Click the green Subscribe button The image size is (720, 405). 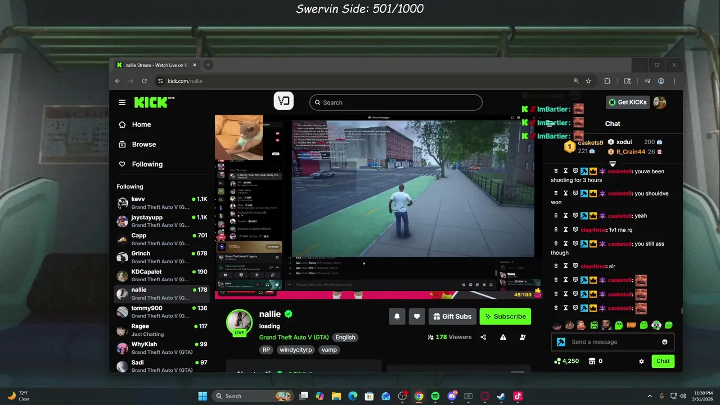tap(505, 316)
